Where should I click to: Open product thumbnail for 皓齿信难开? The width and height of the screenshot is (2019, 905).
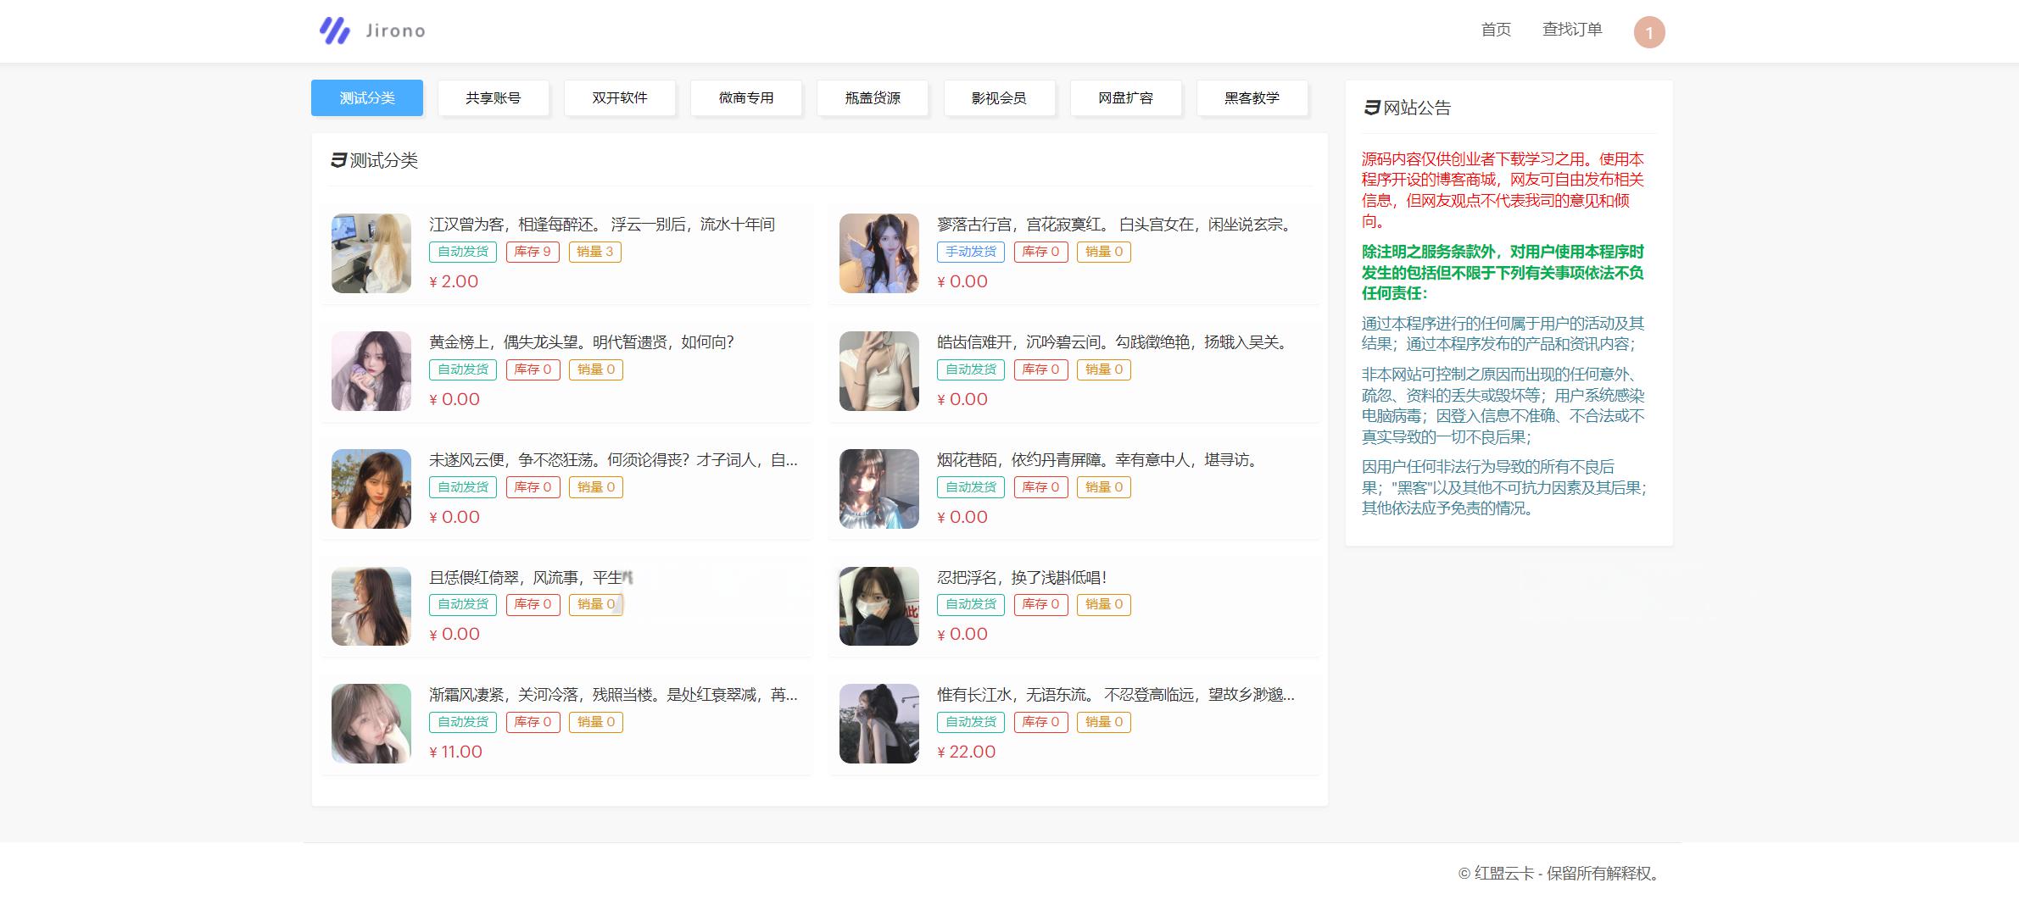[879, 371]
